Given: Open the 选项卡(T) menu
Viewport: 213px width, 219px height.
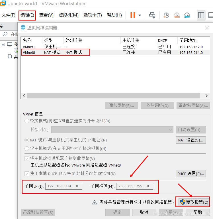Looking at the screenshot, I should pyautogui.click(x=93, y=15).
